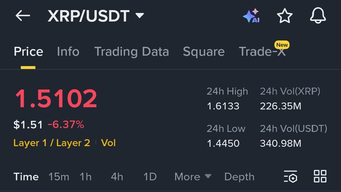Open chart settings icon
Image resolution: width=341 pixels, height=192 pixels.
click(290, 177)
